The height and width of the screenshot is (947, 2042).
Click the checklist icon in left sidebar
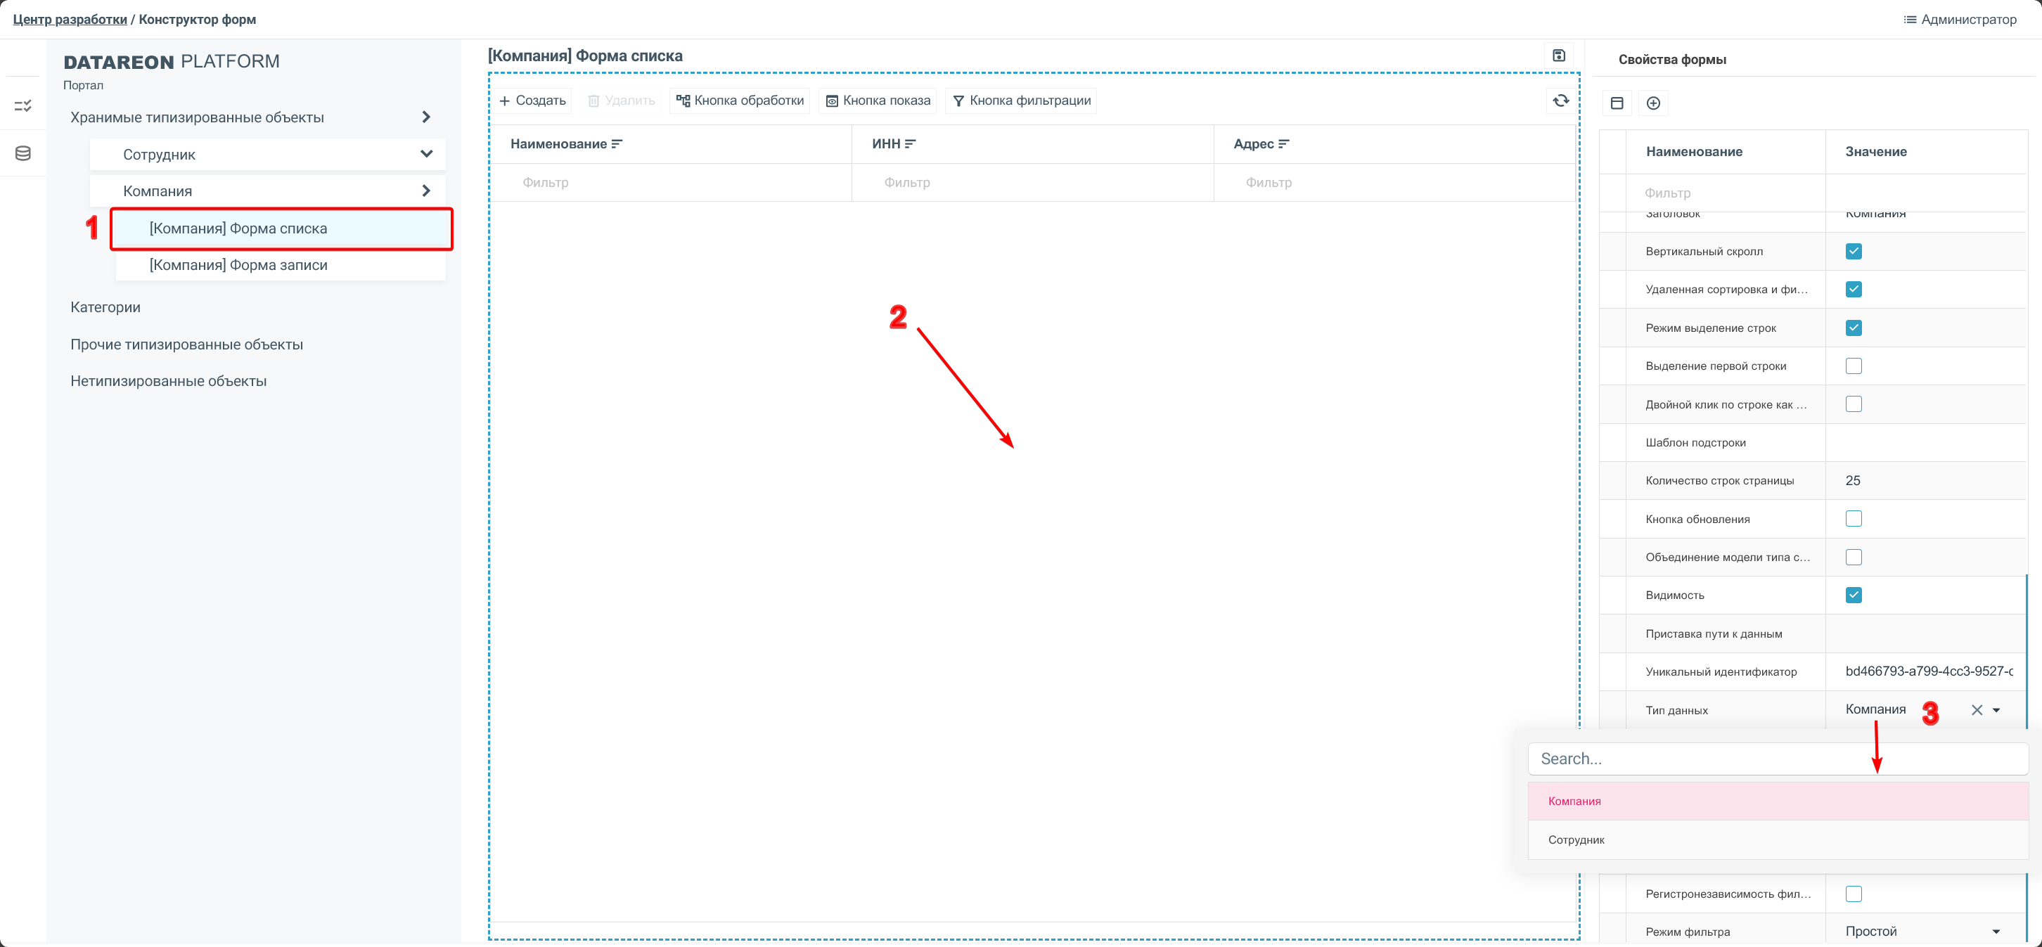pyautogui.click(x=23, y=105)
